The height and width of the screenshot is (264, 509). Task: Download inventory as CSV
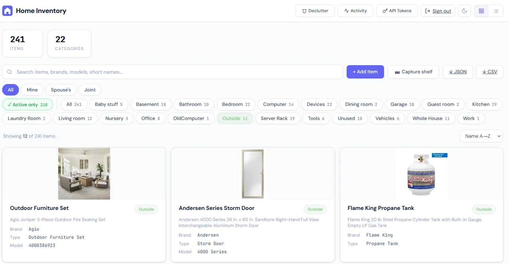[490, 72]
